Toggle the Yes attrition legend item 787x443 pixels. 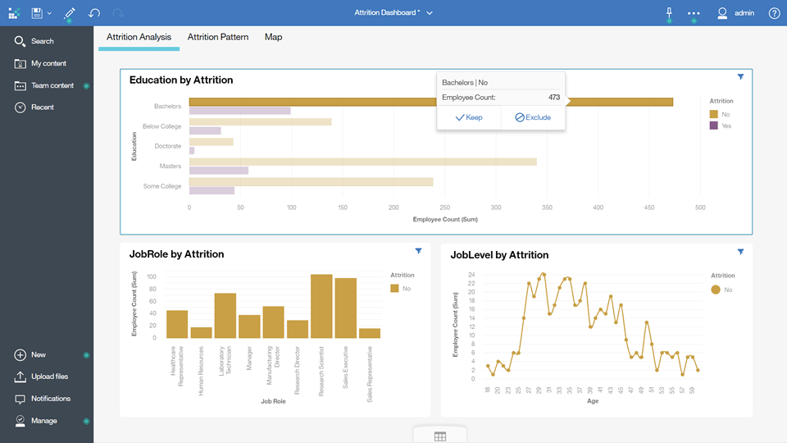[721, 126]
